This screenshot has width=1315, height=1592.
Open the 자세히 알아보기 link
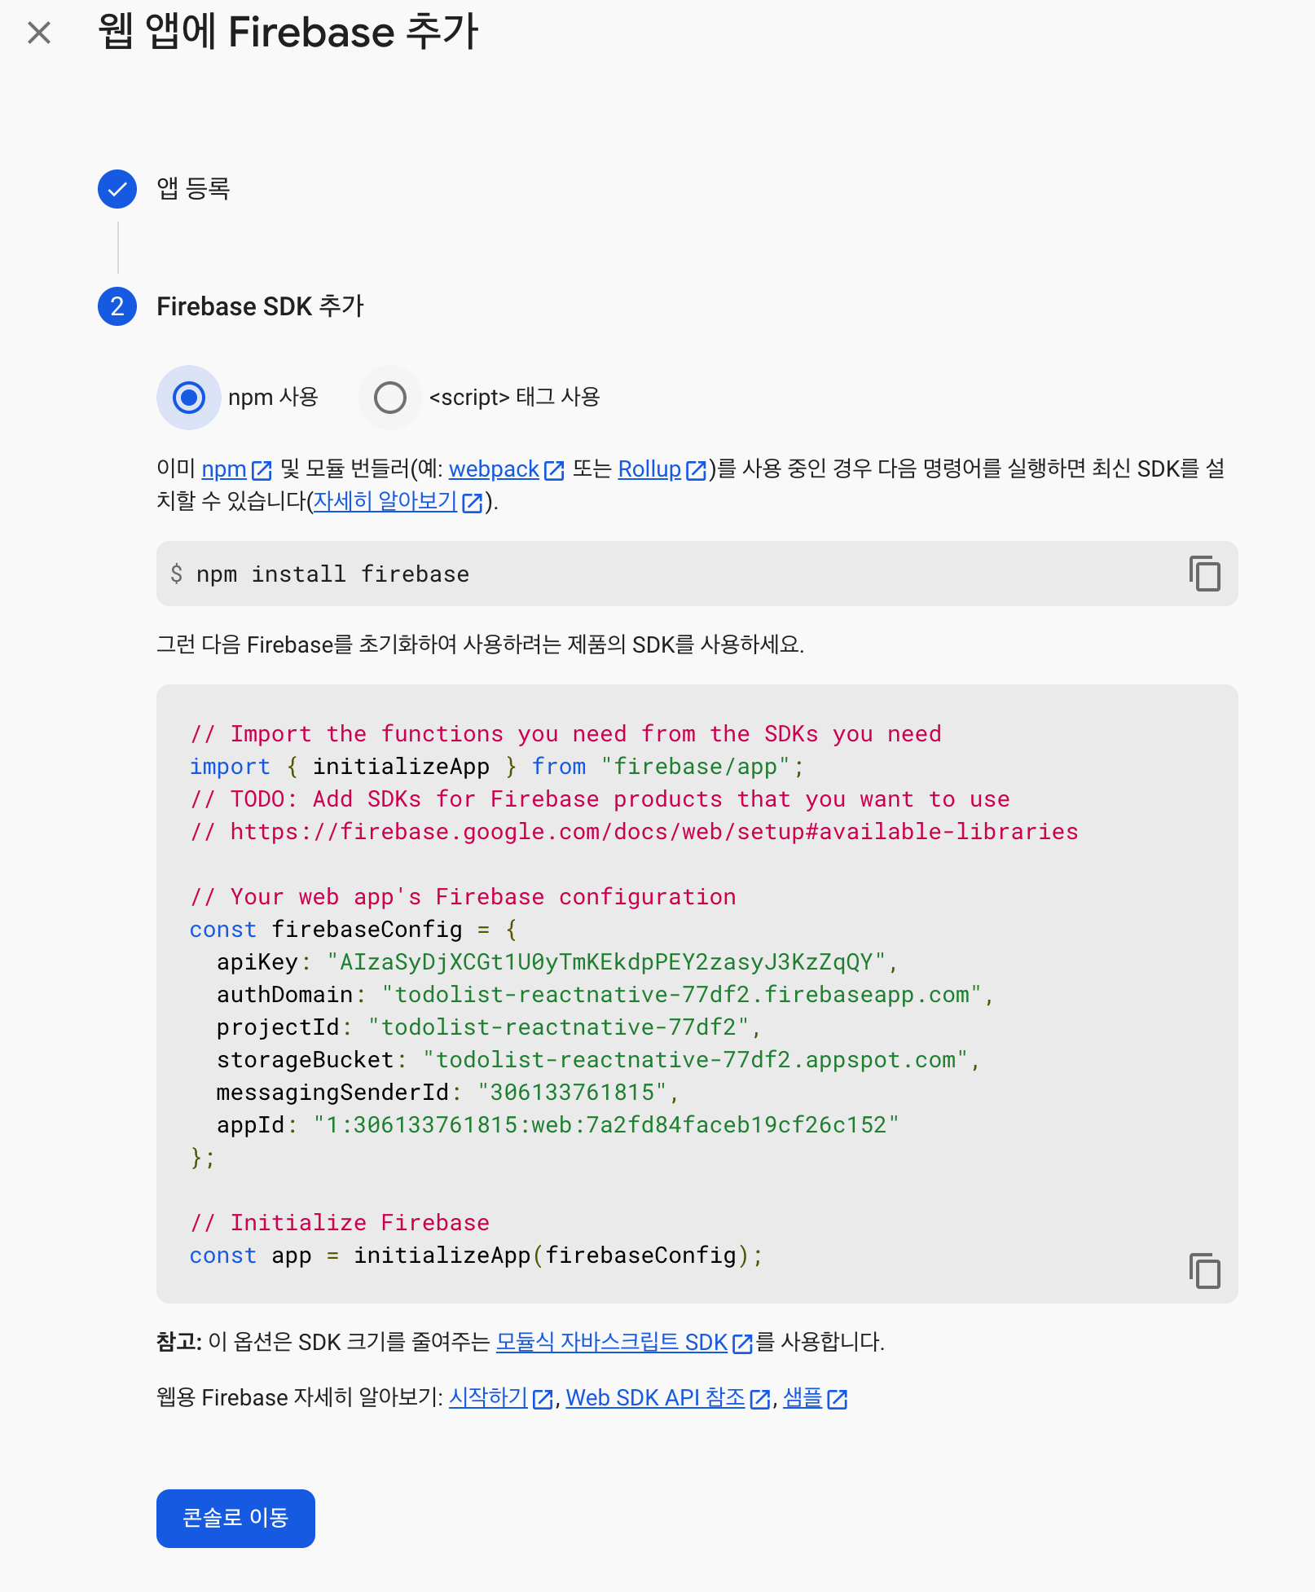click(385, 501)
